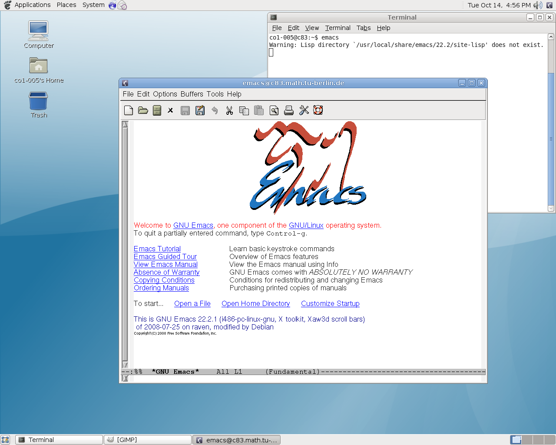Open the Terminal window menu icon in titlebar
Viewport: 556px width, 445px height.
click(274, 17)
